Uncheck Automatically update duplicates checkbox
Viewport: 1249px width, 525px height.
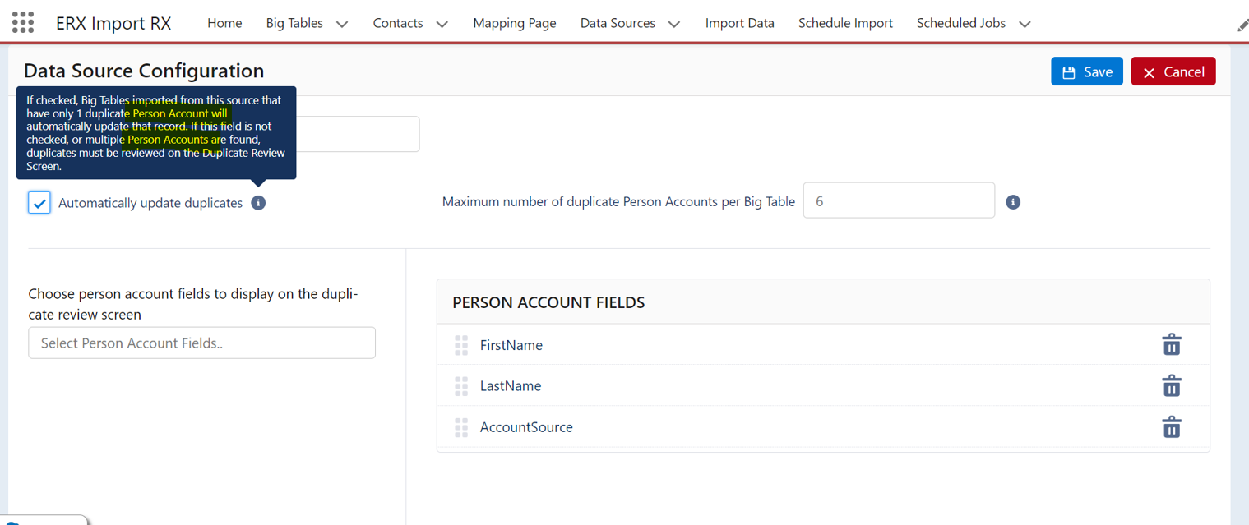[x=39, y=203]
